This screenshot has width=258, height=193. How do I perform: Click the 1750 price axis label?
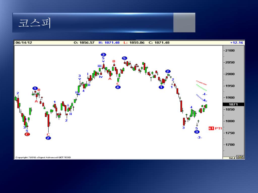pyautogui.click(x=230, y=133)
